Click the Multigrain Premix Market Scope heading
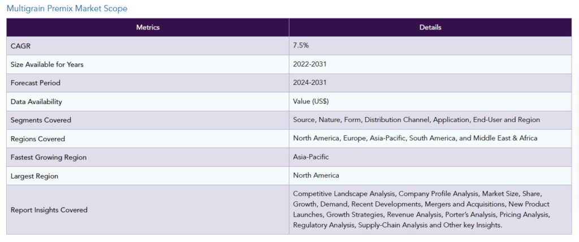579x242 pixels. click(x=67, y=8)
